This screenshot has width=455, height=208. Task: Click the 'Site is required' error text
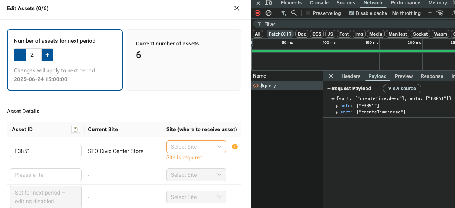tap(184, 158)
